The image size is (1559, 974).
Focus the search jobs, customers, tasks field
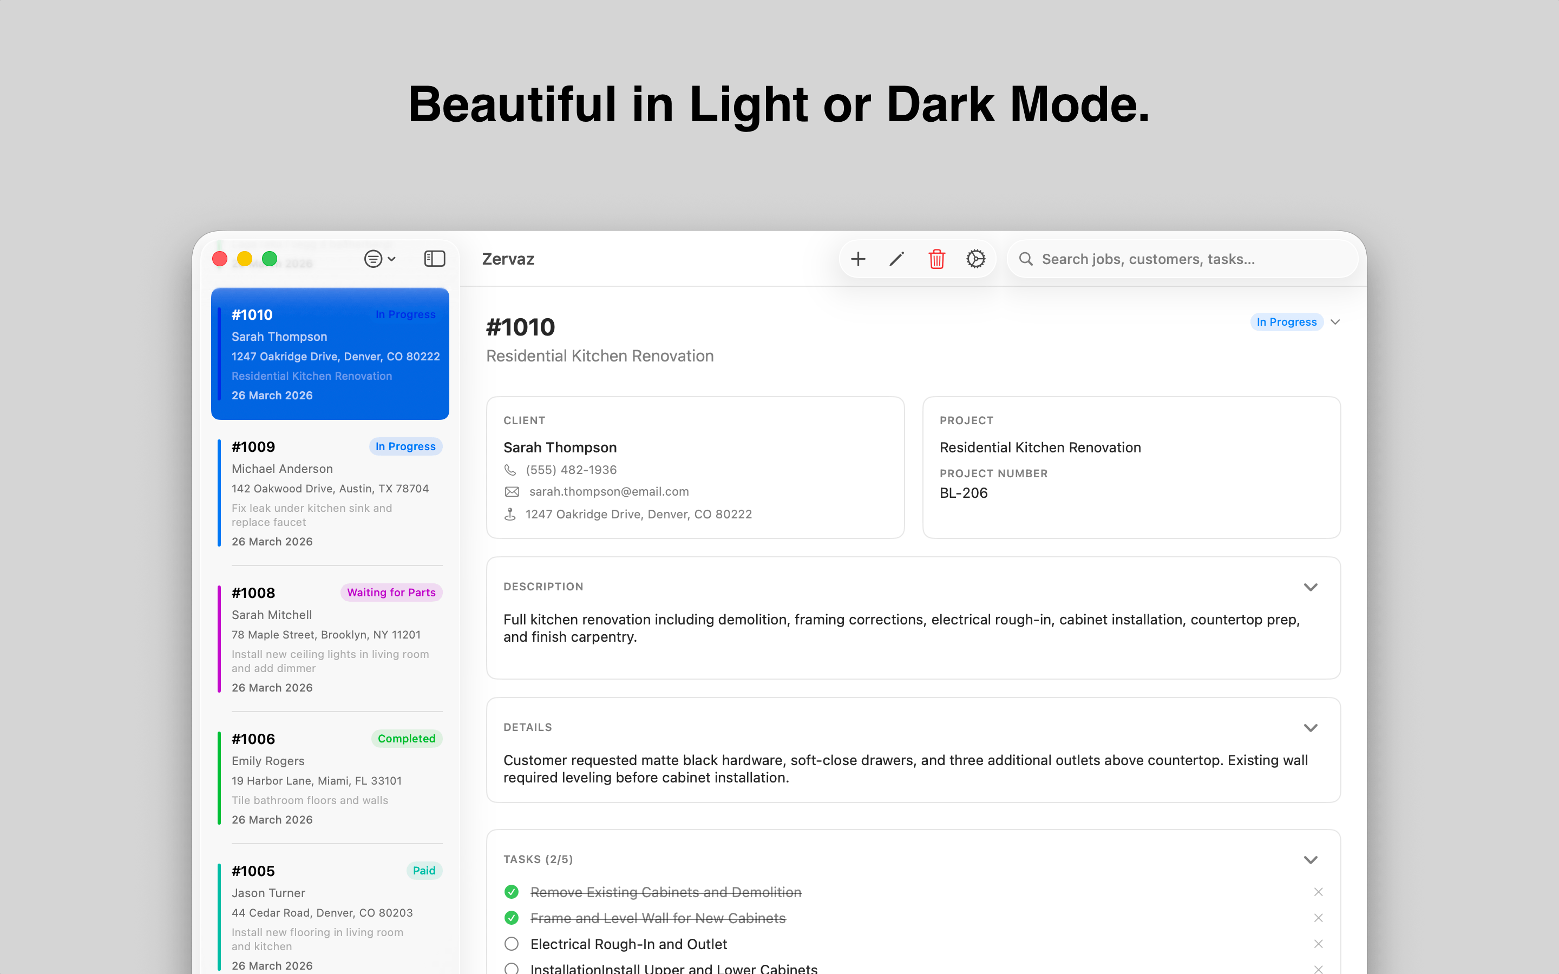(x=1182, y=259)
